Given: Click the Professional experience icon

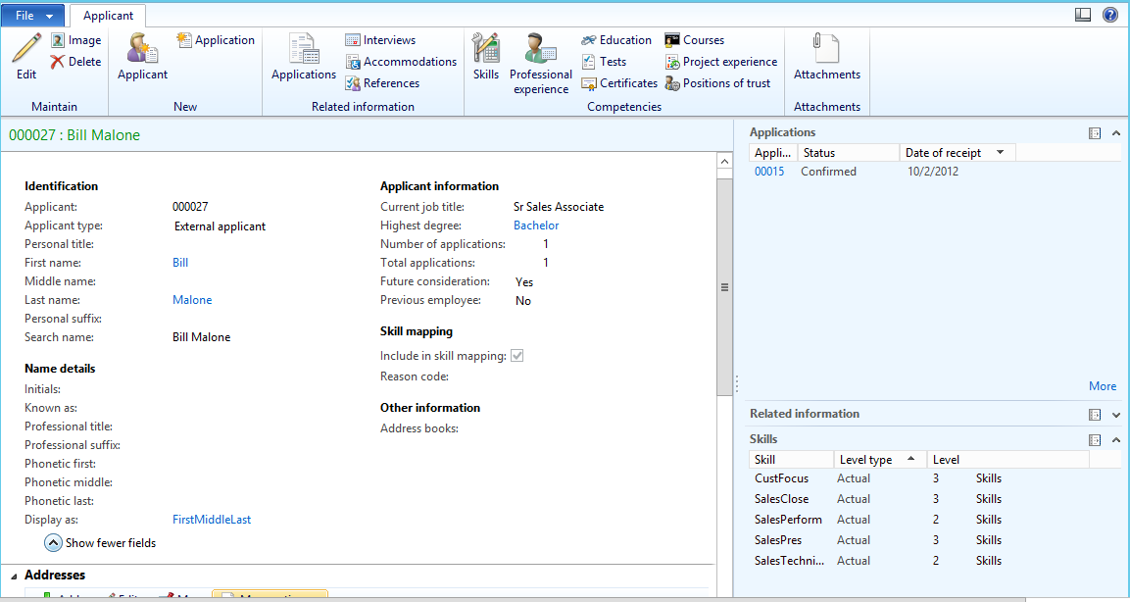Looking at the screenshot, I should [x=540, y=49].
